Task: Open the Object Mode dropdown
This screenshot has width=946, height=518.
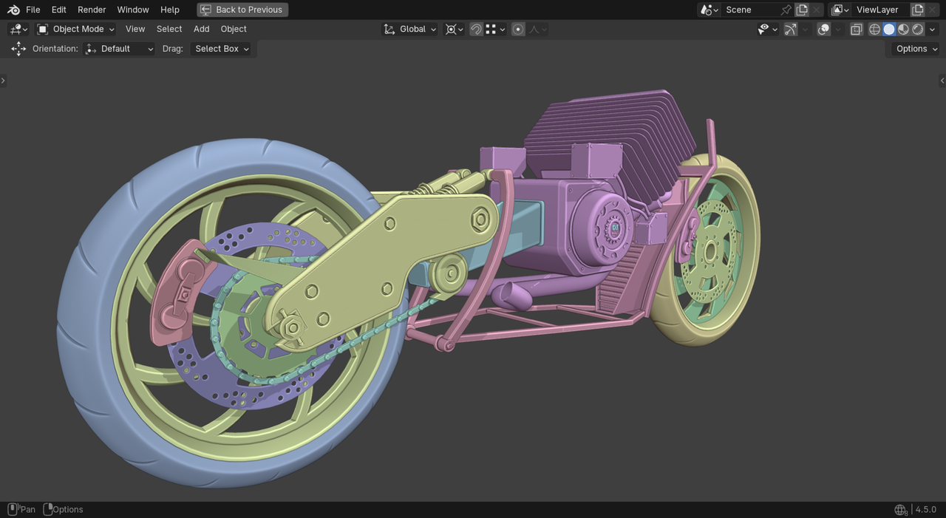Action: point(76,29)
